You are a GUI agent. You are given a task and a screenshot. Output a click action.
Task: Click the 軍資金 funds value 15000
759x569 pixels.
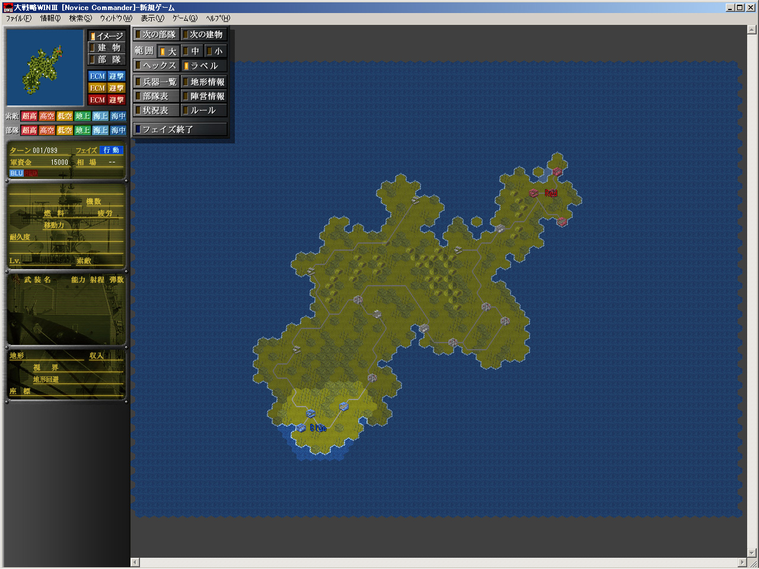(59, 162)
